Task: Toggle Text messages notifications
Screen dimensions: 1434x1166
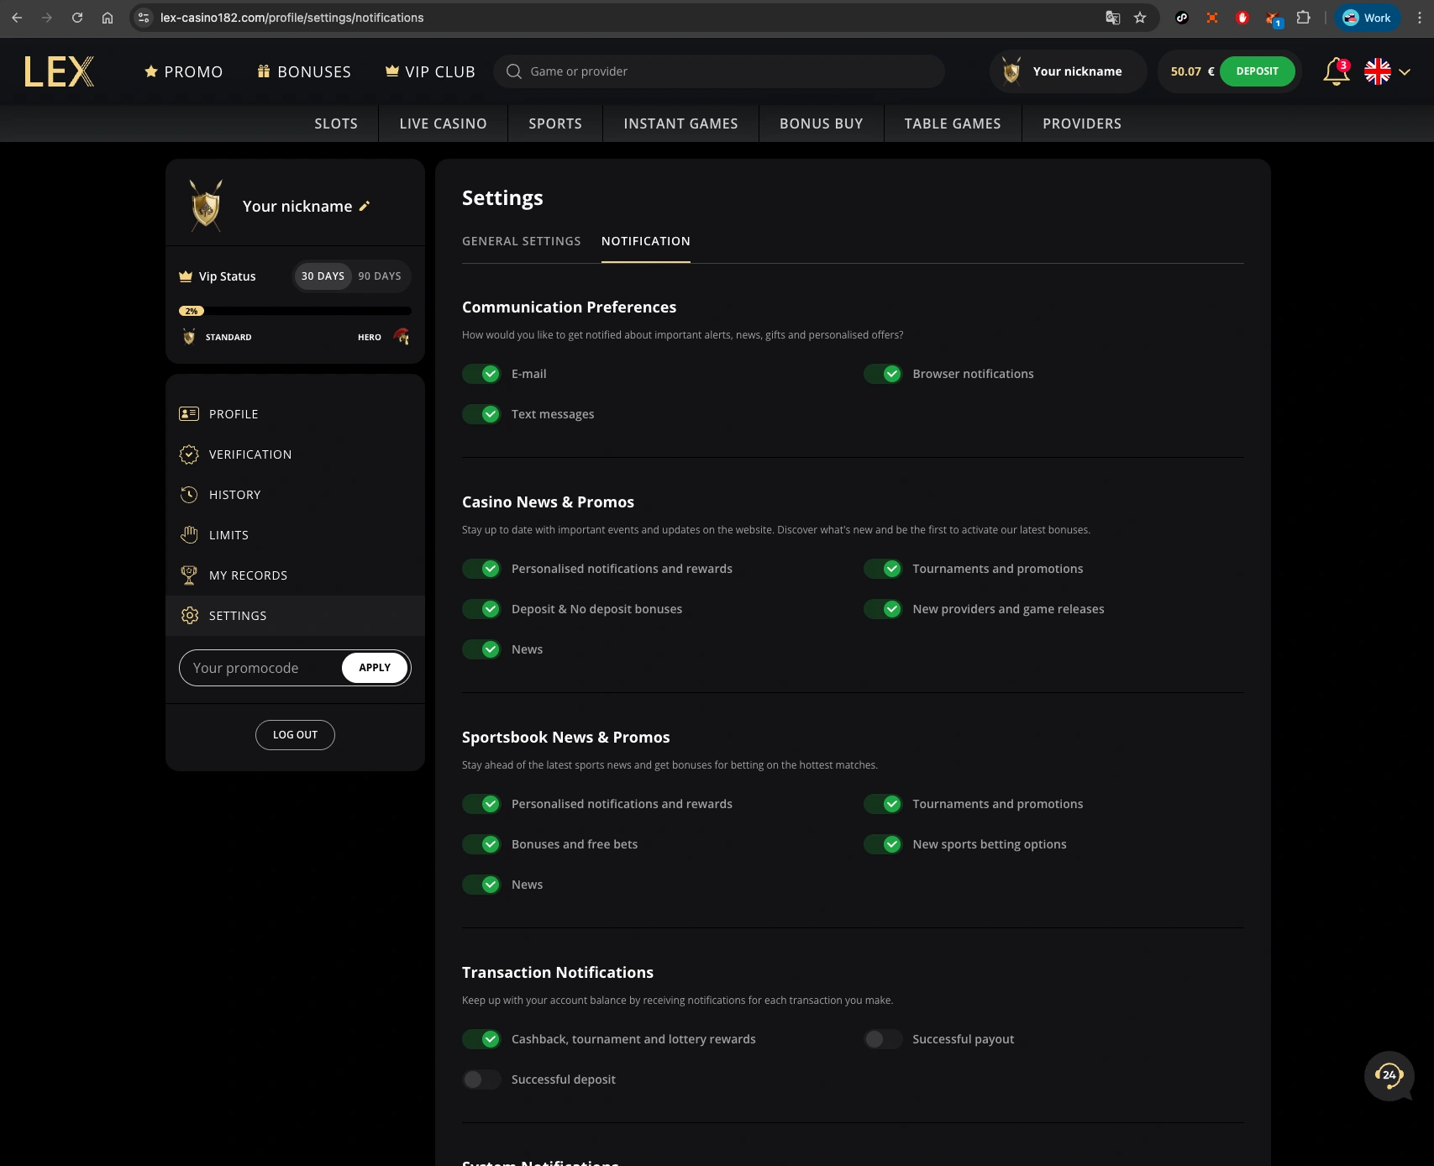Action: coord(481,414)
